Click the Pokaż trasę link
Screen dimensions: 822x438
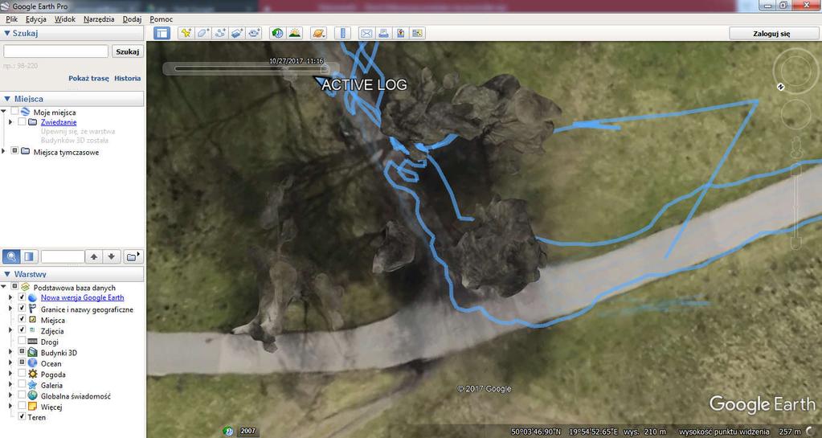(88, 78)
